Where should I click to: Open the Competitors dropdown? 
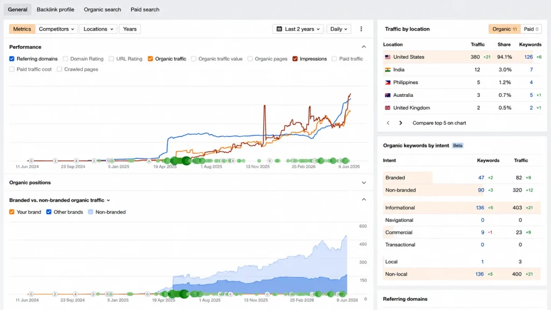[56, 29]
